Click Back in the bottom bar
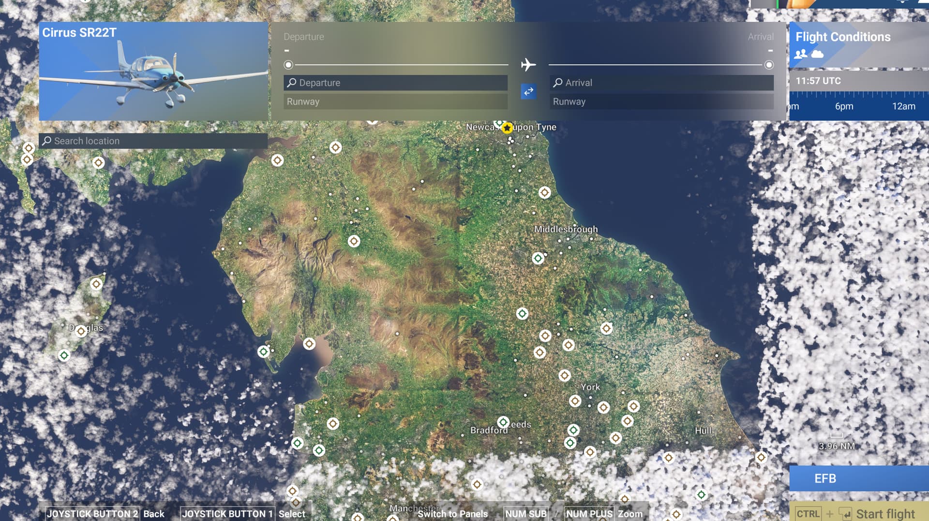 154,514
